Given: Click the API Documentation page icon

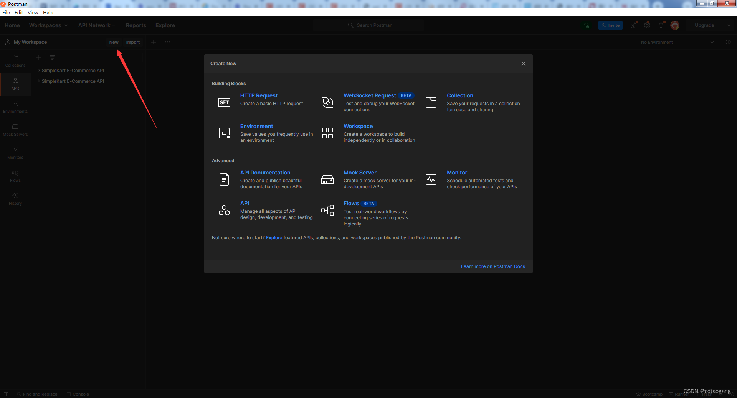Looking at the screenshot, I should pos(224,179).
